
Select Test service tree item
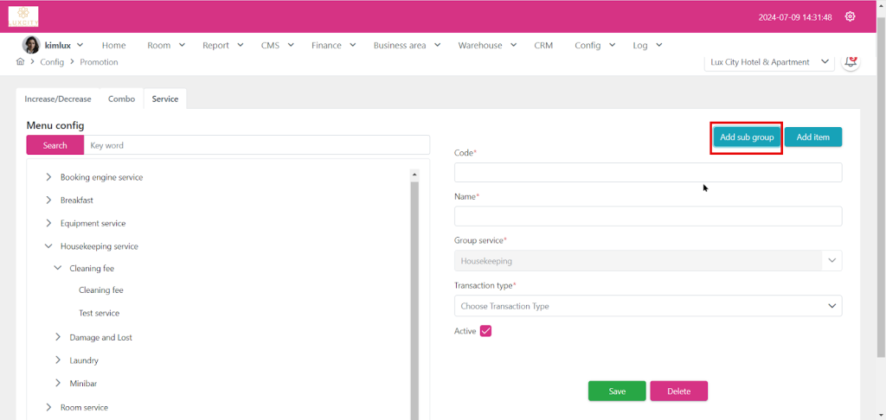tap(99, 313)
